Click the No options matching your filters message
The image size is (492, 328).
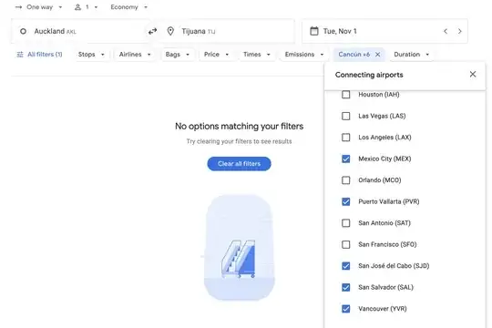239,126
